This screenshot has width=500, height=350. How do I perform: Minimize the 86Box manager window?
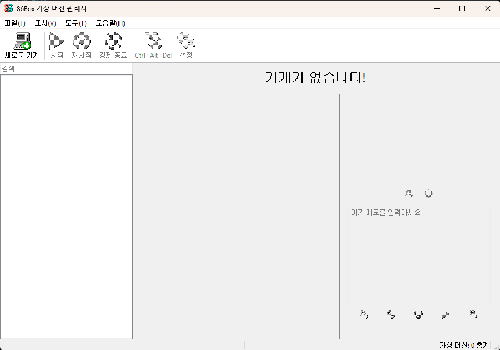[437, 8]
